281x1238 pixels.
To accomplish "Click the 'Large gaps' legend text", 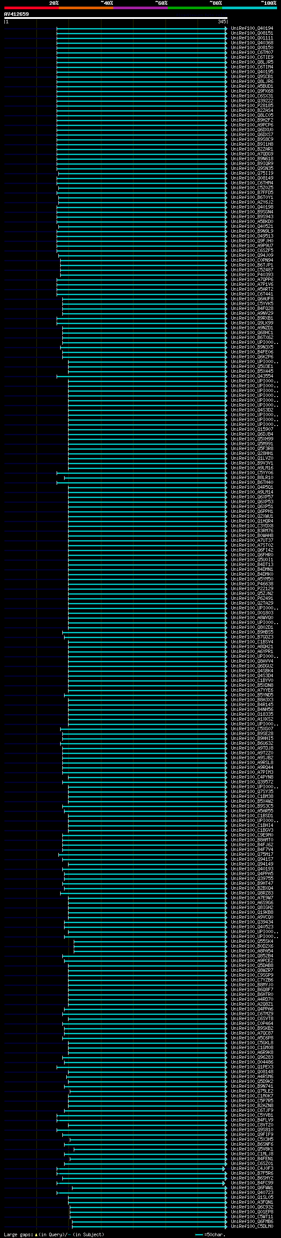I will [19, 1234].
